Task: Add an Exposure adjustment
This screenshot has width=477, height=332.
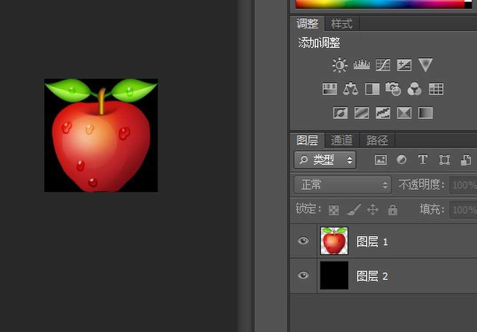Action: (x=404, y=65)
